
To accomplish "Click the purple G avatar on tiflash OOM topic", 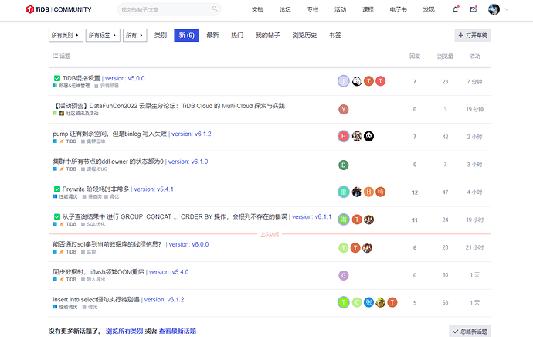I will tap(343, 275).
